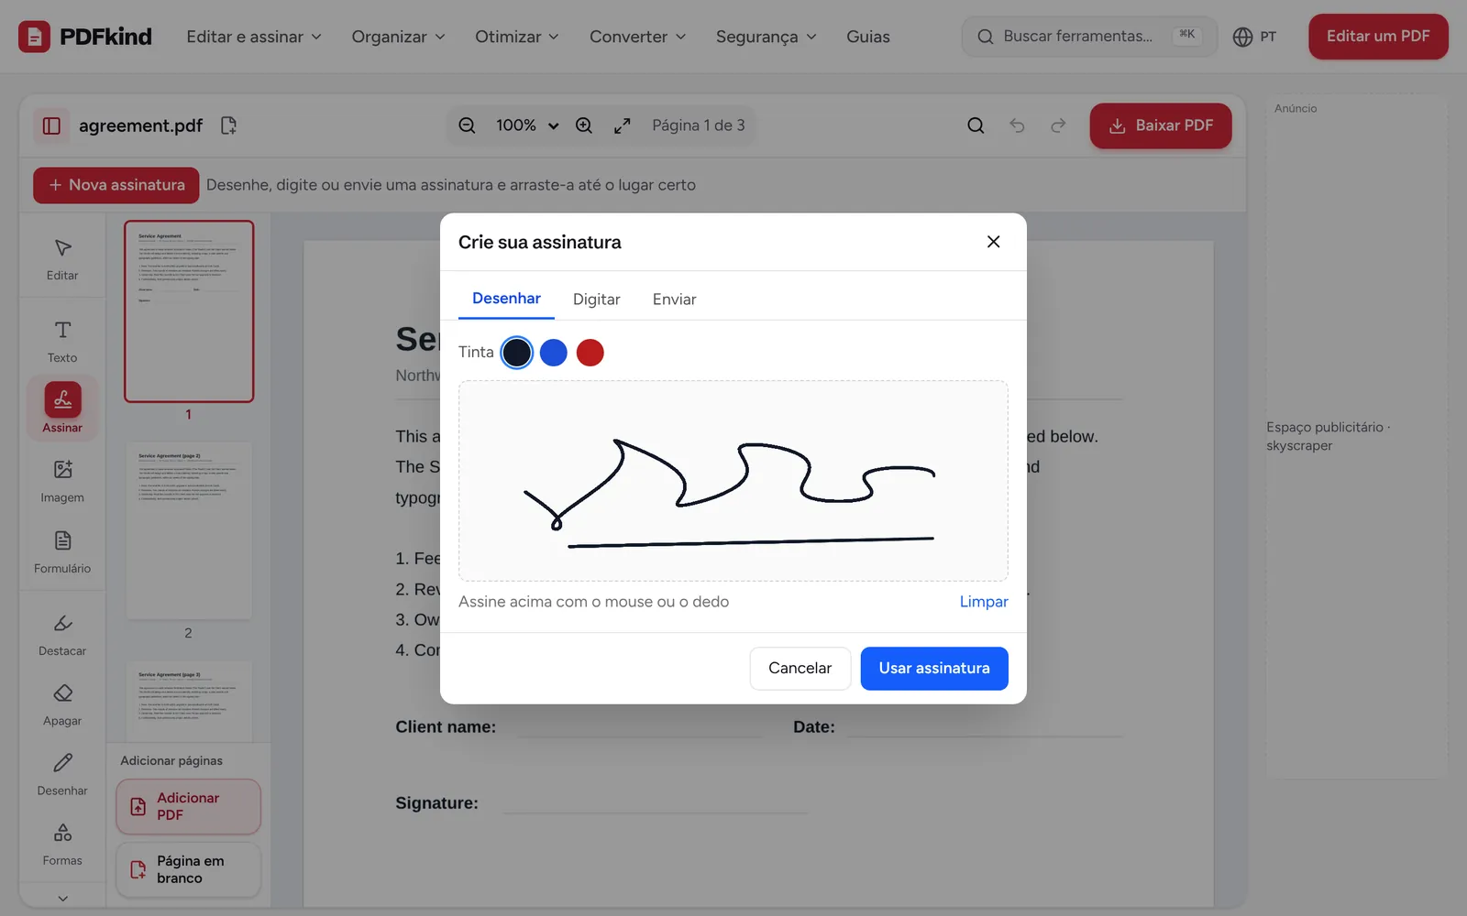Switch to the Digitar tab
1467x916 pixels.
point(597,300)
